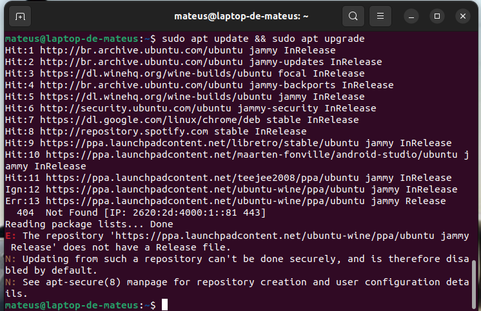Click the Hit:8 repository.spotify.com stable line
This screenshot has height=311, width=481.
(156, 132)
